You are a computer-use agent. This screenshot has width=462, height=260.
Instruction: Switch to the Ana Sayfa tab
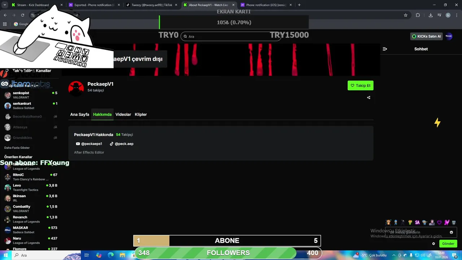pyautogui.click(x=80, y=114)
